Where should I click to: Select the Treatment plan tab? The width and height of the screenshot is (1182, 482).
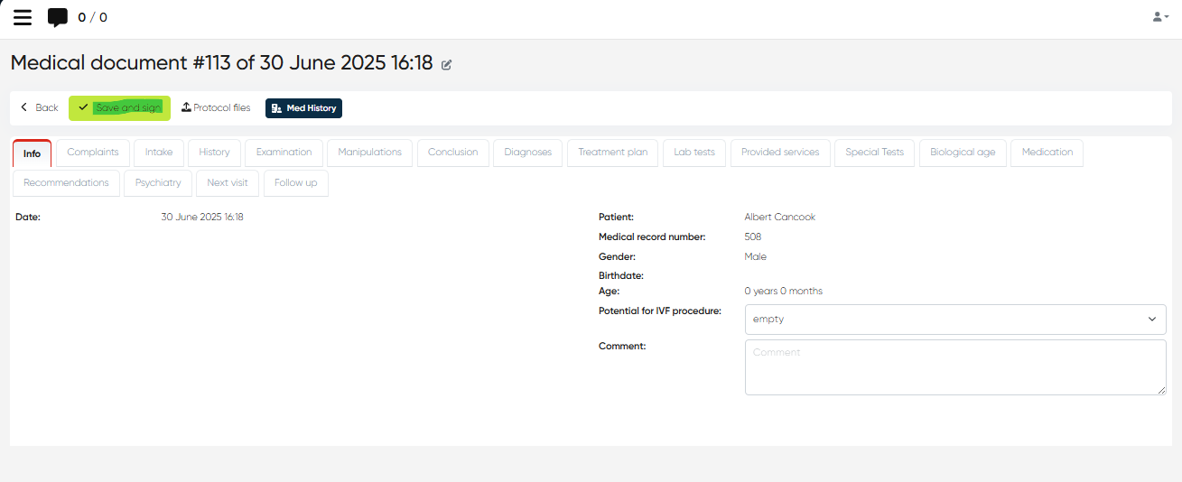pyautogui.click(x=612, y=153)
